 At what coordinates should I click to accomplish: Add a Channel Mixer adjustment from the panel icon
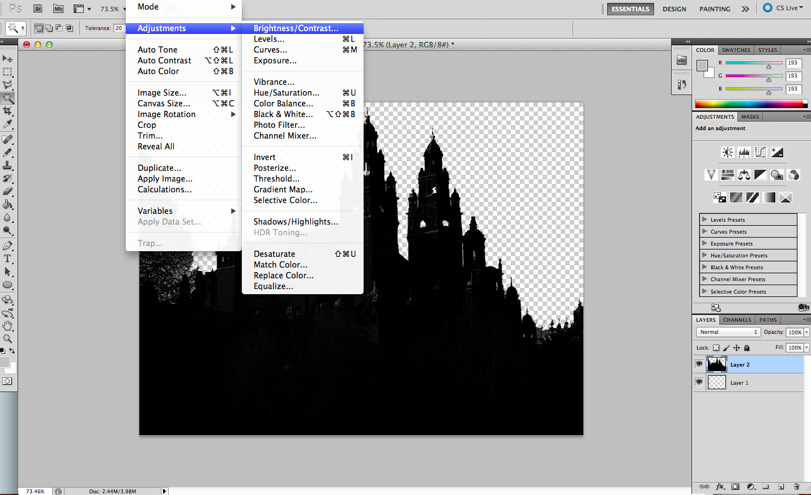[793, 175]
